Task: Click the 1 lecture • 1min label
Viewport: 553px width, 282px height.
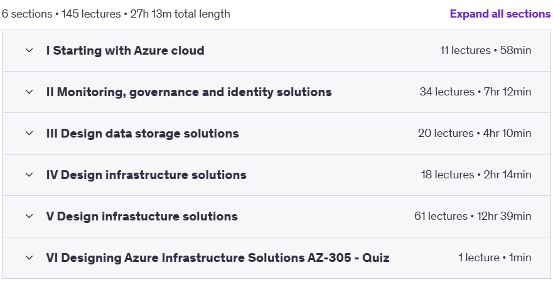Action: coord(495,258)
